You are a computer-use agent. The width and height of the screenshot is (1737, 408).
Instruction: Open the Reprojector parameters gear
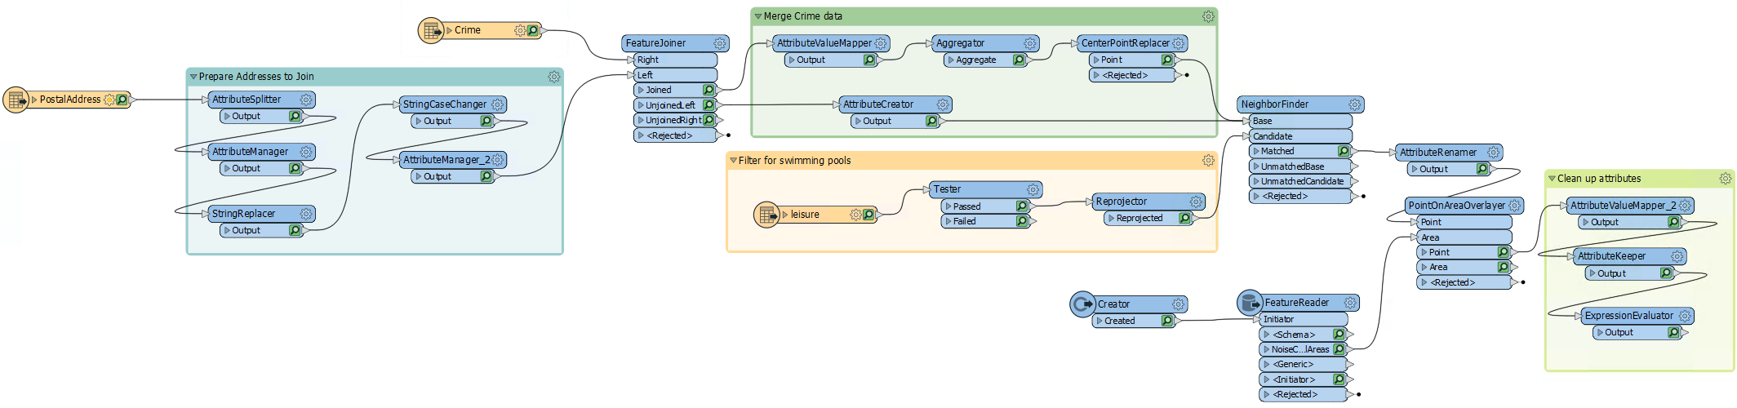[x=1196, y=202]
